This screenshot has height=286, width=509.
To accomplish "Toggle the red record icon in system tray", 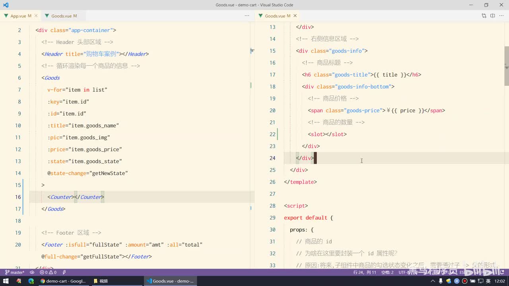I will tap(464, 281).
